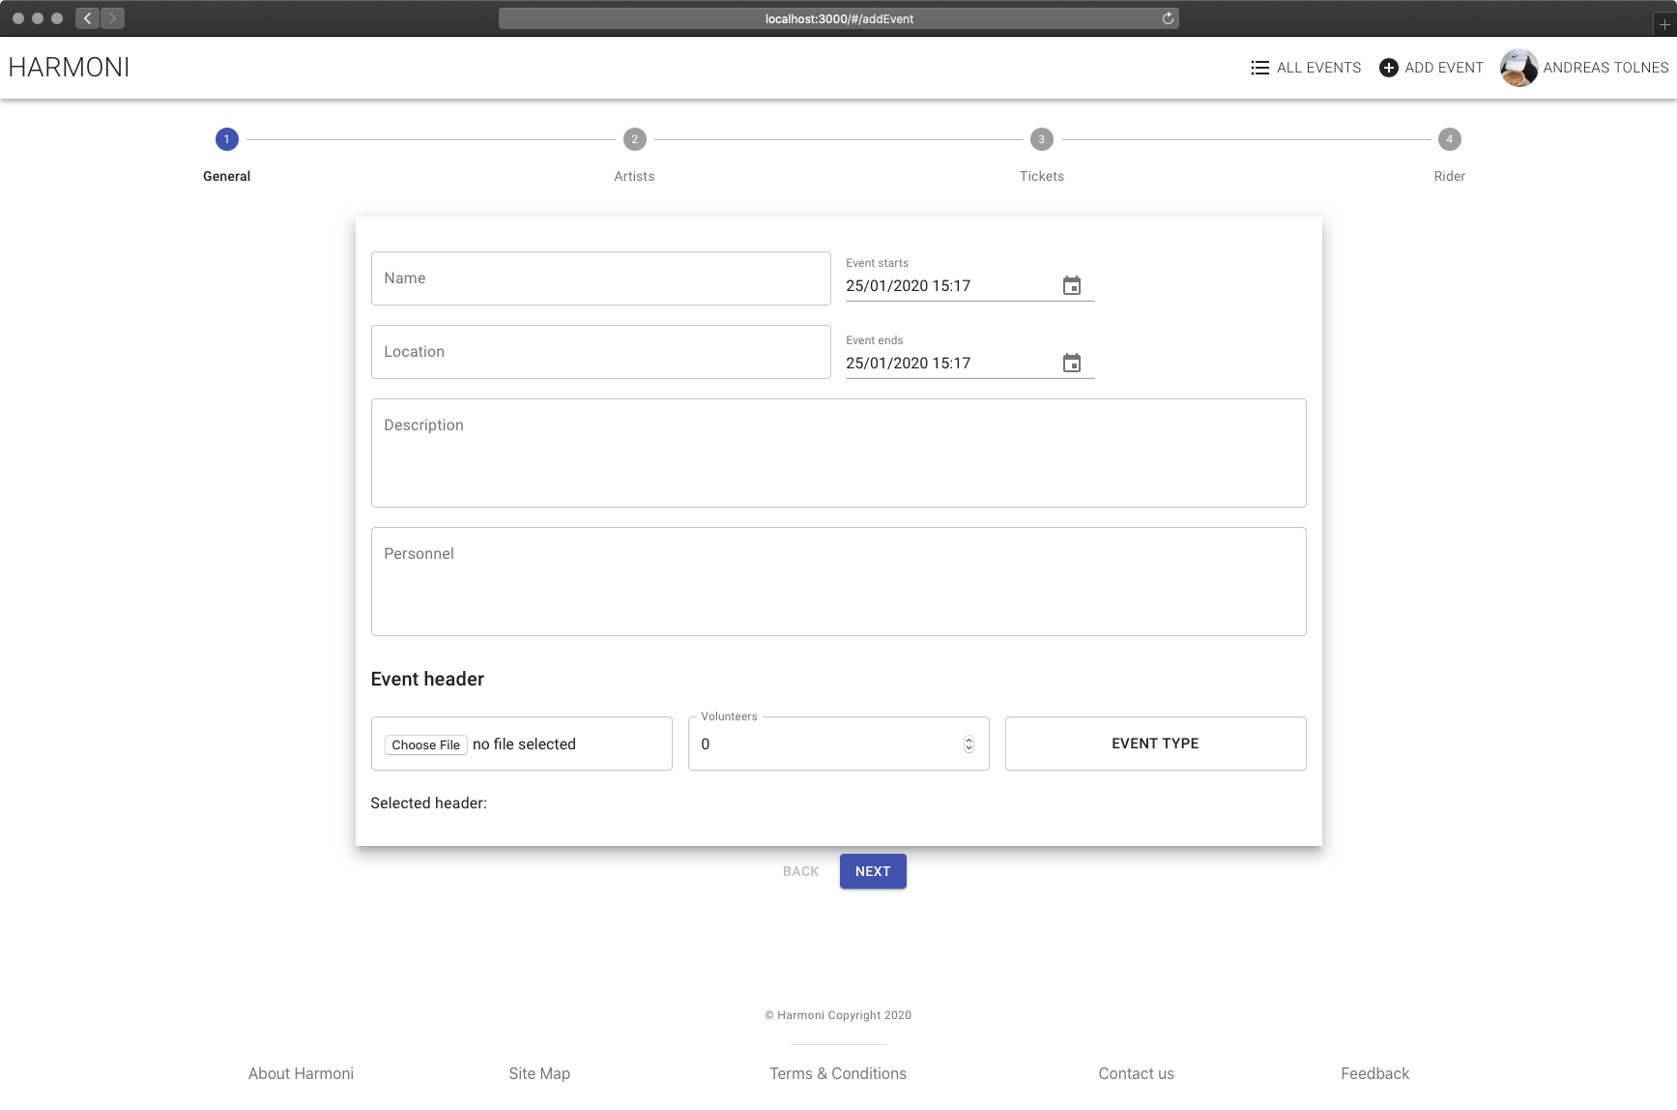Screen dimensions: 1677x1110
Task: Click the All Events list icon
Action: (x=1259, y=68)
